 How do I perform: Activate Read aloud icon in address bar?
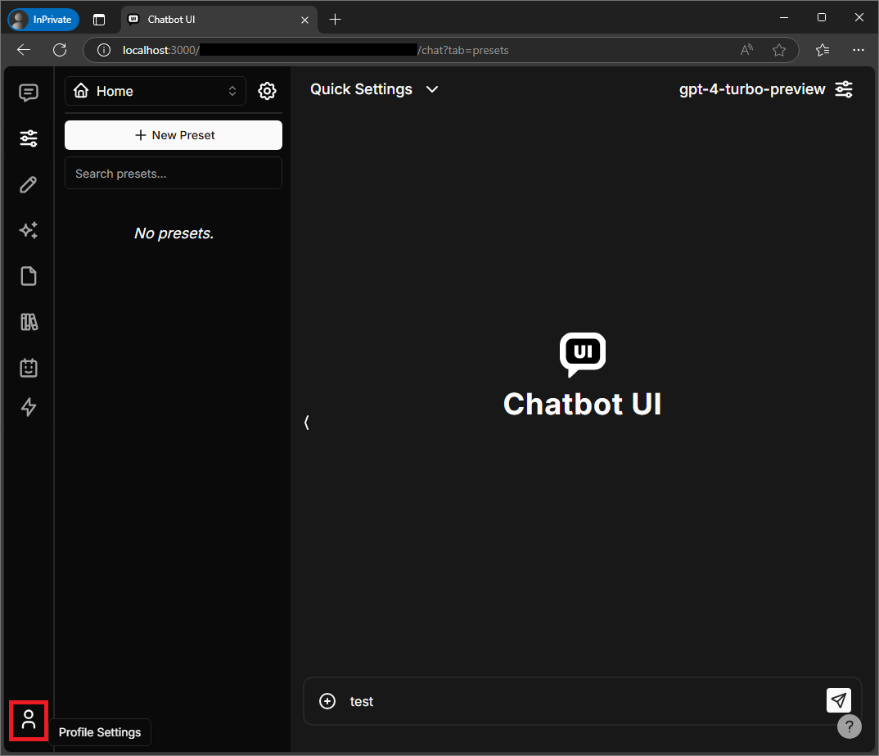[x=746, y=51]
